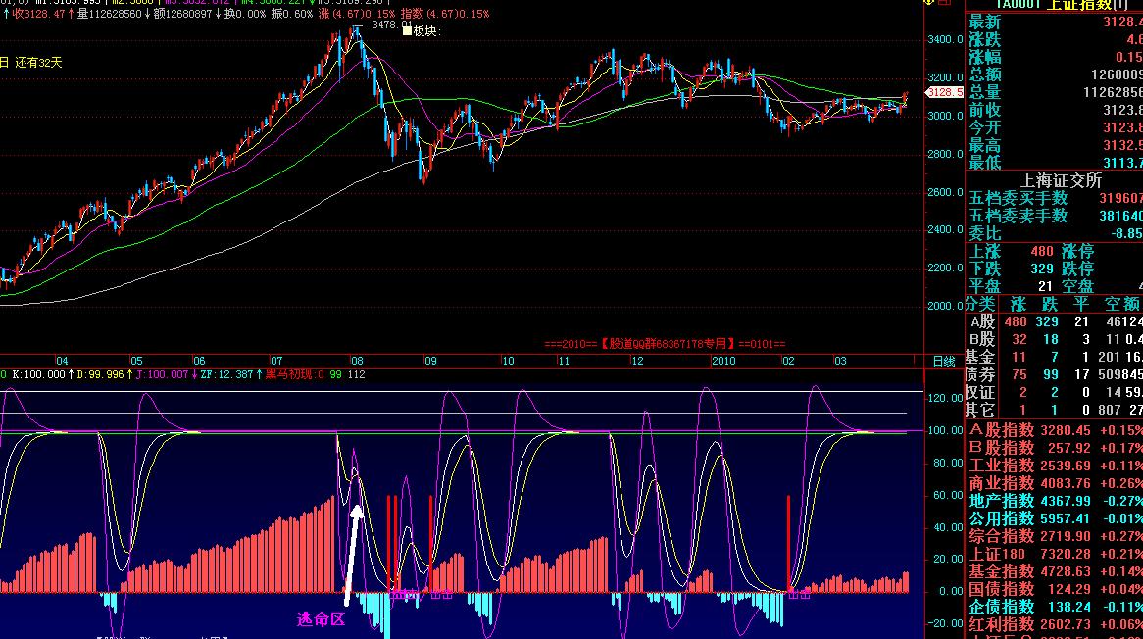The image size is (1143, 639).
Task: Click the 逃命区 annotation label
Action: [x=321, y=619]
